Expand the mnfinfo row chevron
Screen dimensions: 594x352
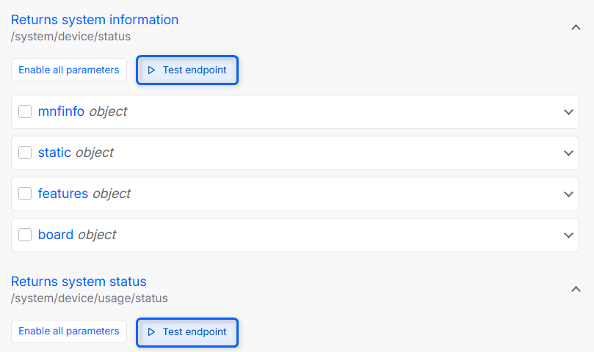[x=568, y=112]
